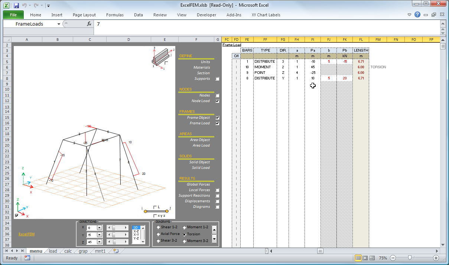Viewport: 449px width, 265px height.
Task: Open the Z direction dropdown
Action: tap(100, 242)
